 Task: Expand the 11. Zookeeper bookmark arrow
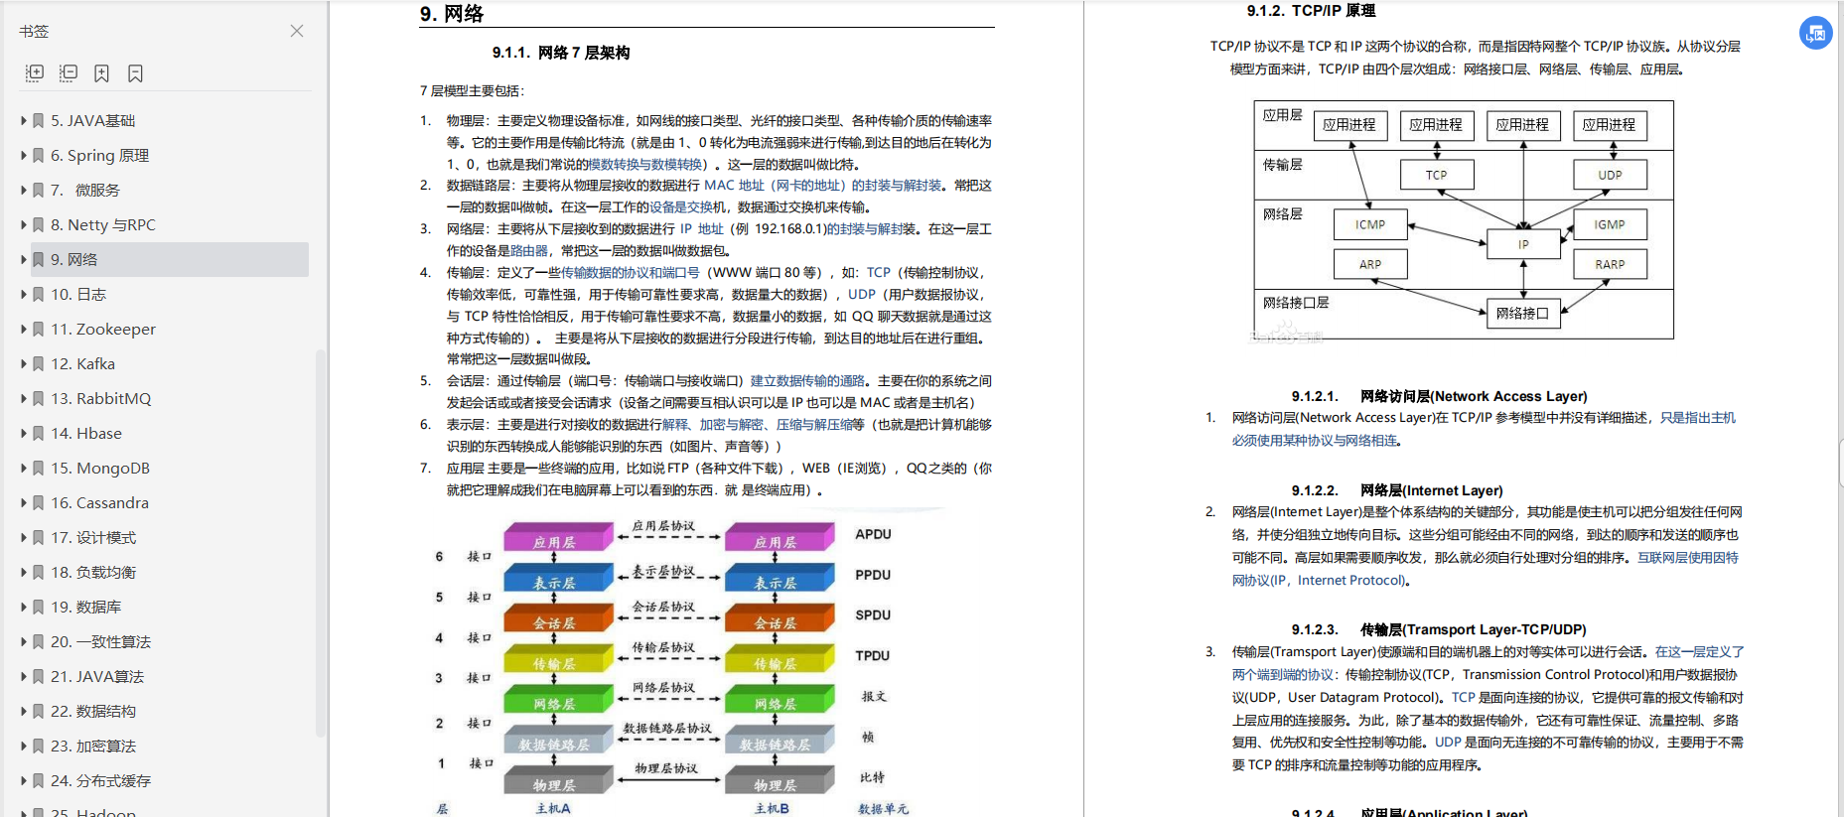point(24,329)
